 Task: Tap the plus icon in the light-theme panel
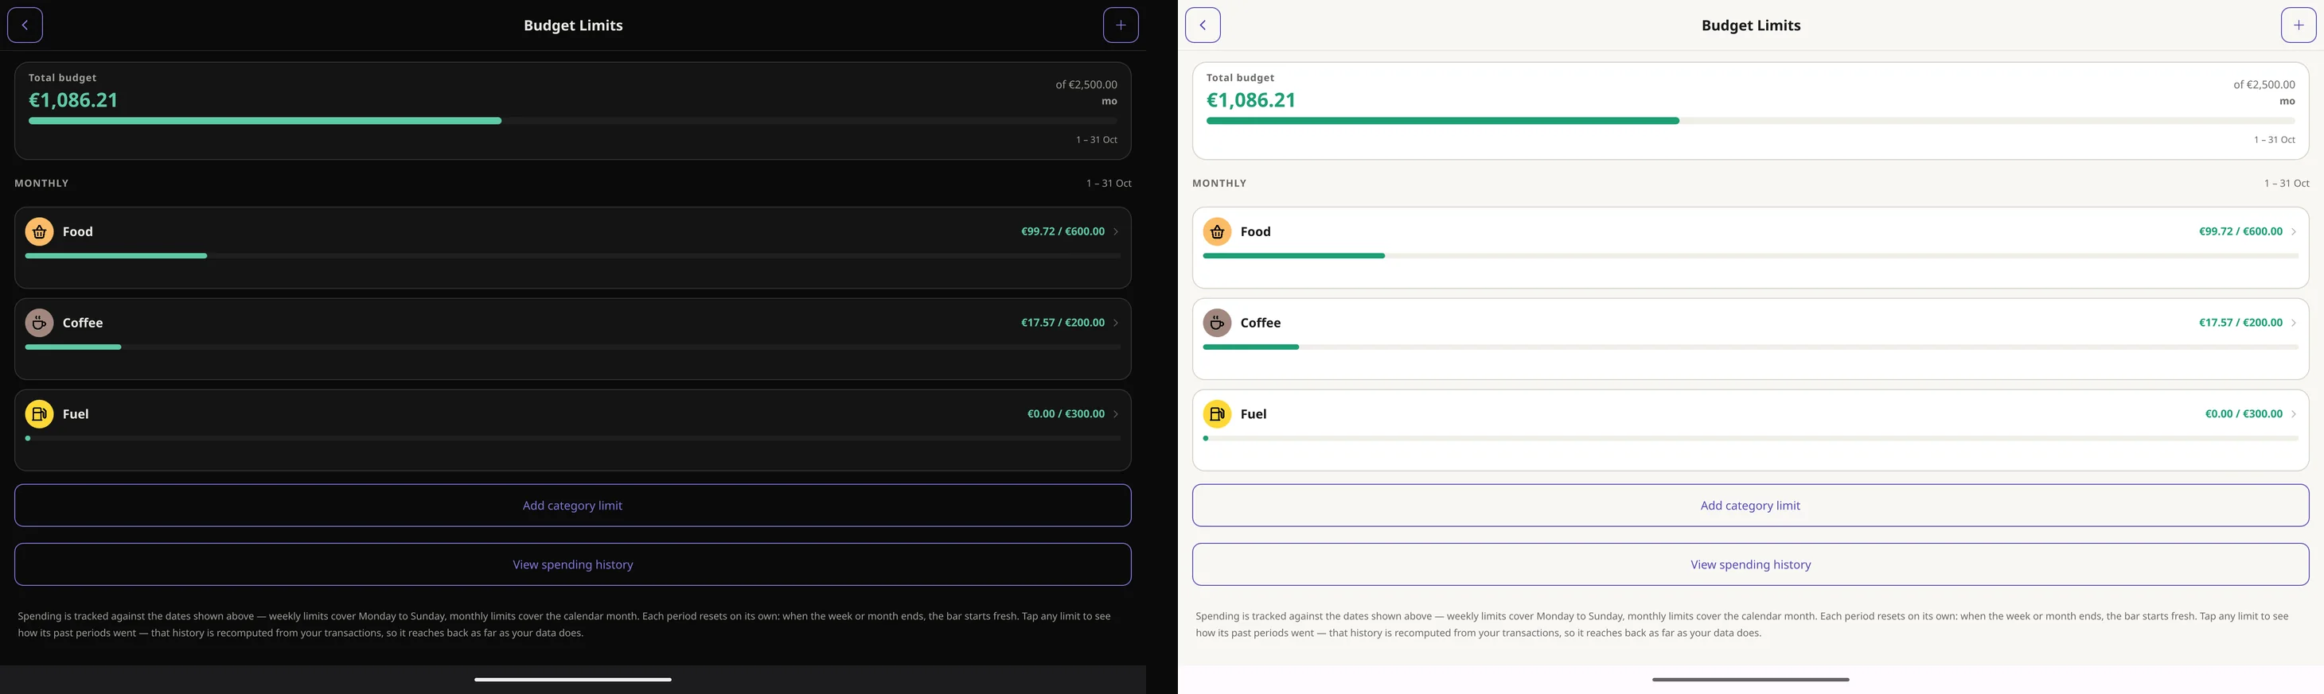click(2299, 25)
